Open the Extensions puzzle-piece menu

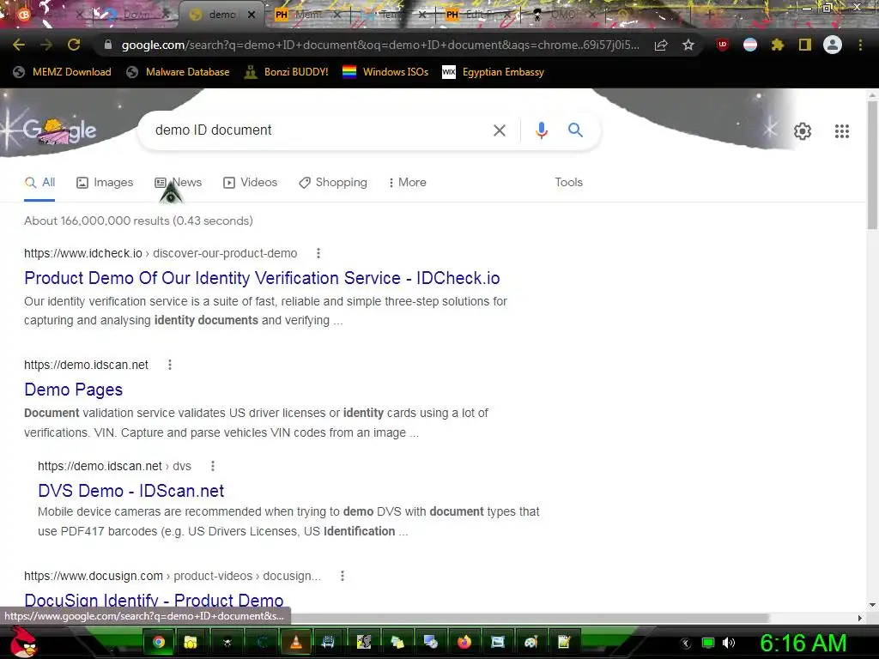point(778,45)
